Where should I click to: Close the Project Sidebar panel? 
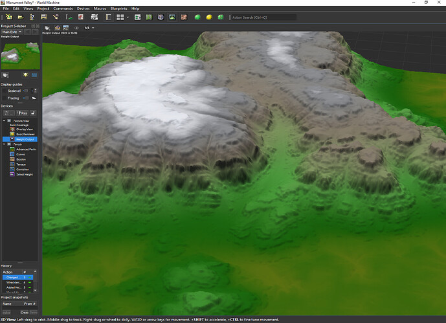pos(38,26)
